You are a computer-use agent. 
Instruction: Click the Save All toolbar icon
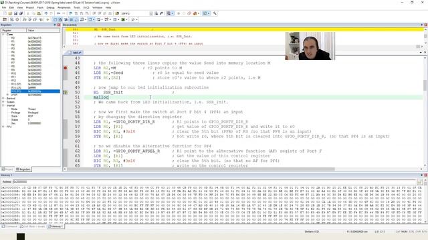click(x=21, y=13)
